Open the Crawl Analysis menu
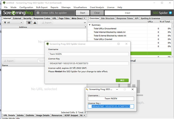 [x=97, y=7]
